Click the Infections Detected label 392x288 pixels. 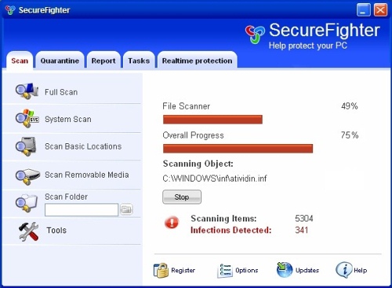pos(231,230)
